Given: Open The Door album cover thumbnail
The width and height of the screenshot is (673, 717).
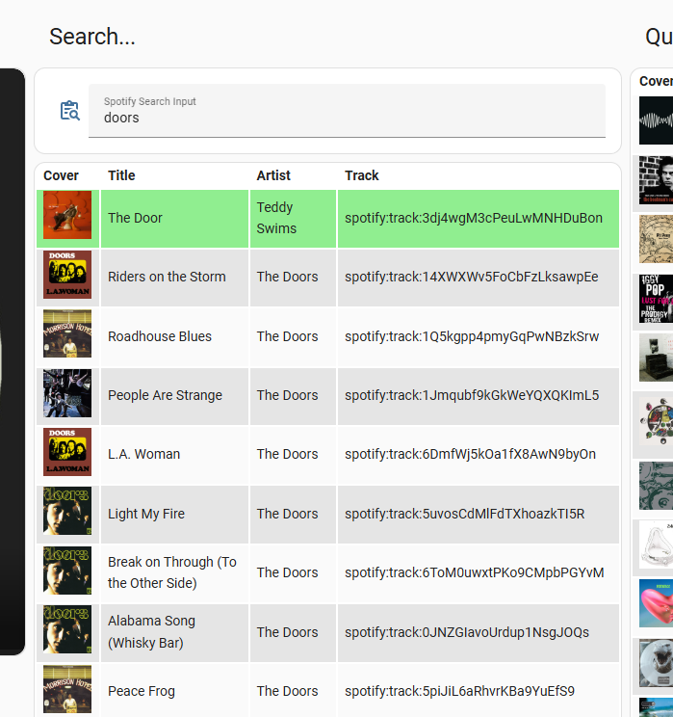Looking at the screenshot, I should [67, 215].
